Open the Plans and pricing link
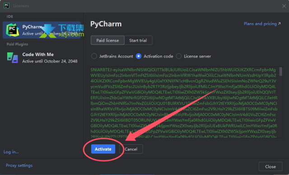 262,24
